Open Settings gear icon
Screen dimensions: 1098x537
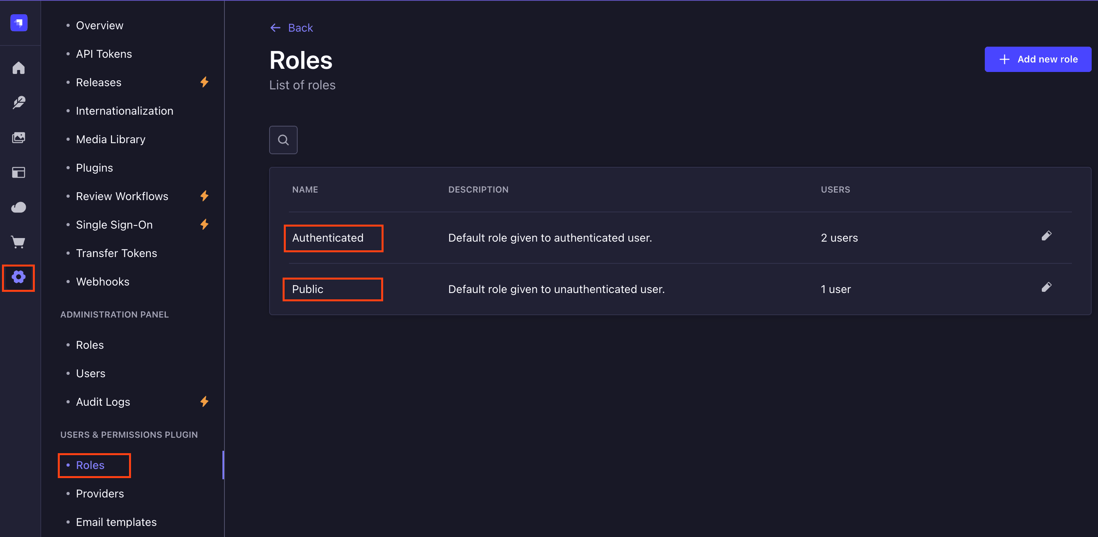click(19, 277)
